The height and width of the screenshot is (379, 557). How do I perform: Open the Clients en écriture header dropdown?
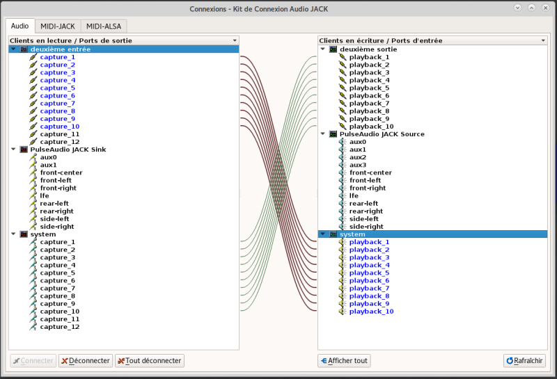tap(543, 41)
